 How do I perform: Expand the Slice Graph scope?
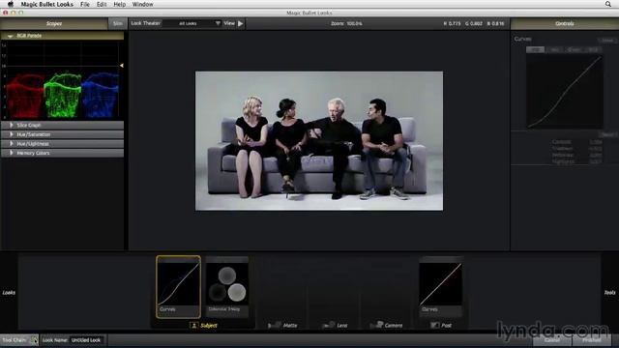12,125
